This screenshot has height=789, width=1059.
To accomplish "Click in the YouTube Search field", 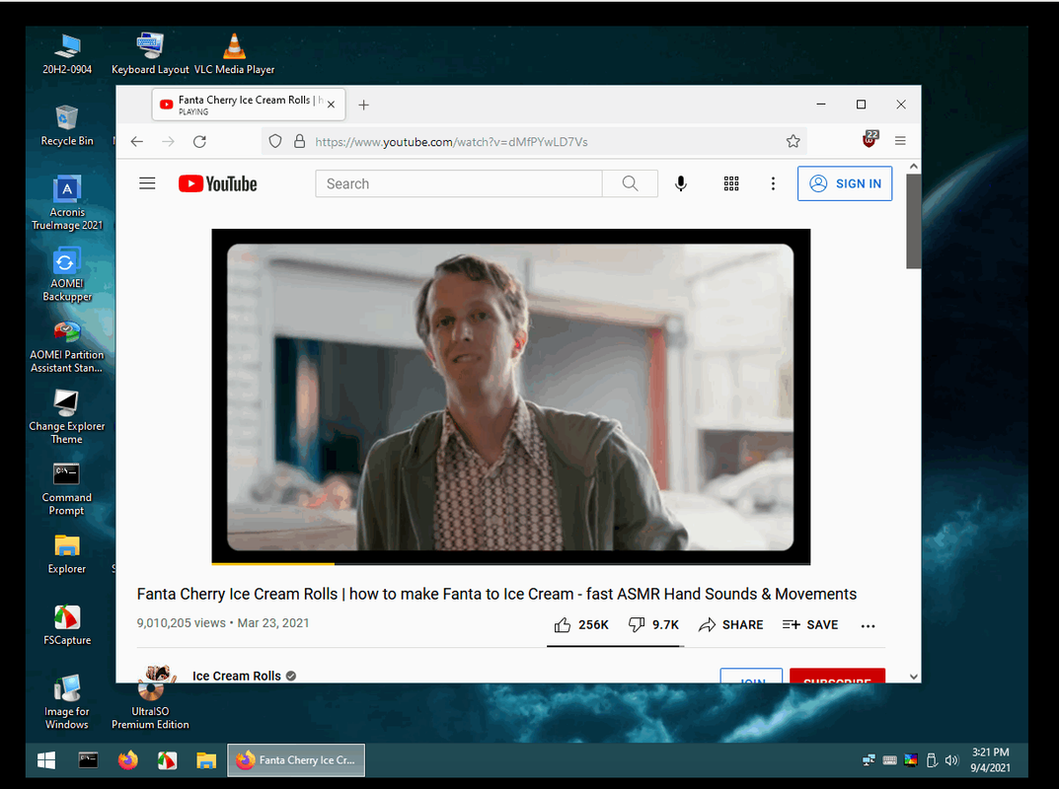I will [459, 183].
